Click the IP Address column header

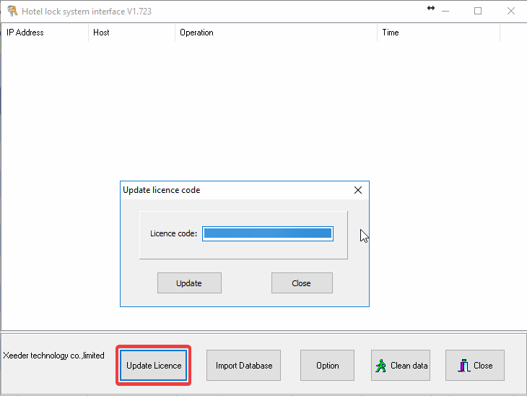45,33
